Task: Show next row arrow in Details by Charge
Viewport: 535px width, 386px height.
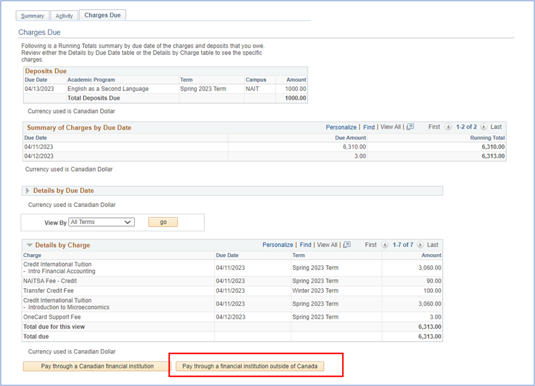Action: pyautogui.click(x=421, y=244)
